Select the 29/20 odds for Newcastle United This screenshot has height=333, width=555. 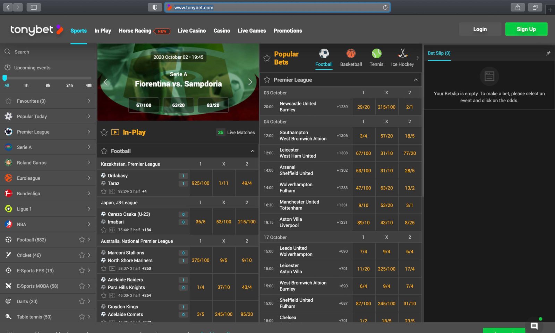[x=363, y=107]
